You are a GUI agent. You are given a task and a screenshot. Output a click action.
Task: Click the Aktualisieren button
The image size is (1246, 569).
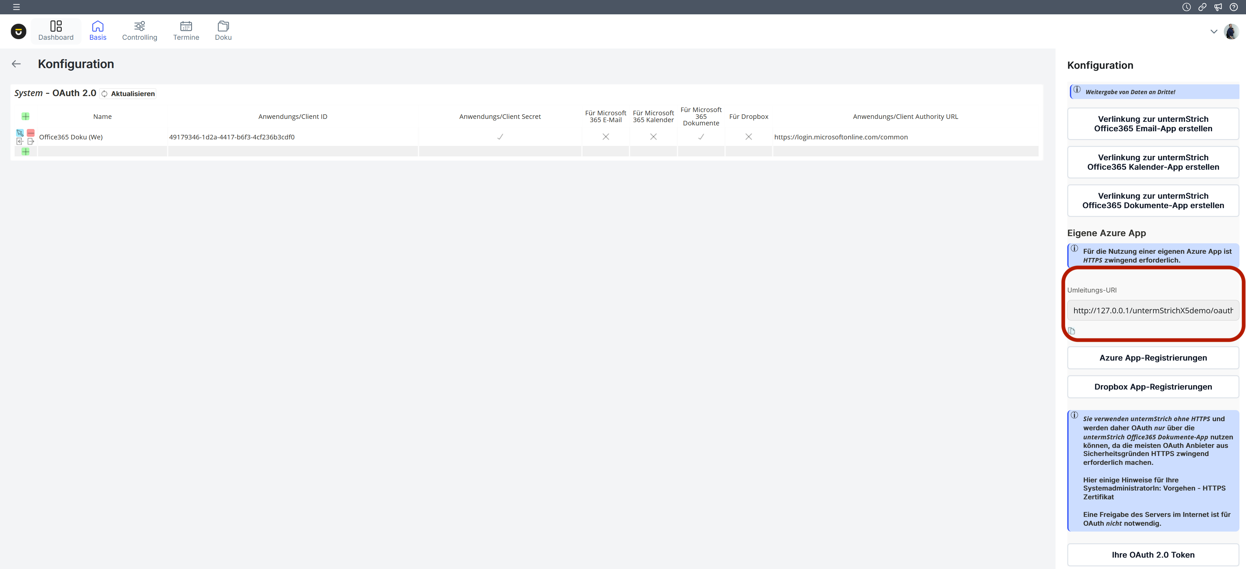128,94
